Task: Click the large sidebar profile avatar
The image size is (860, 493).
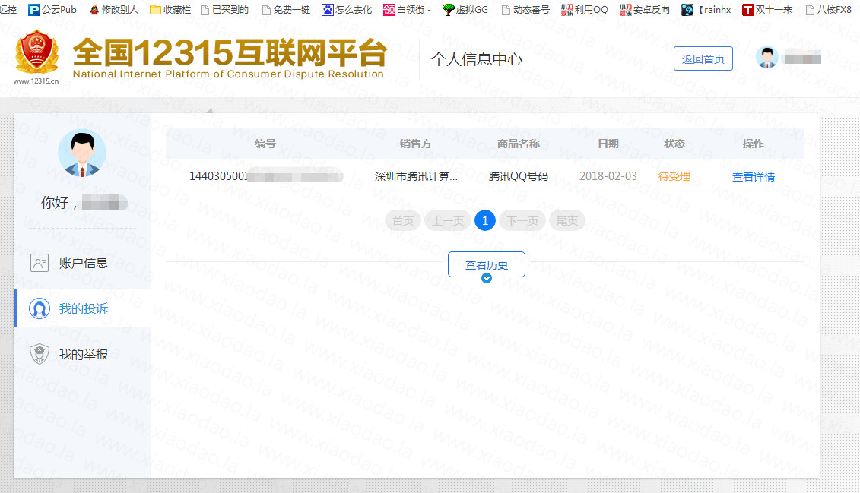Action: [82, 153]
